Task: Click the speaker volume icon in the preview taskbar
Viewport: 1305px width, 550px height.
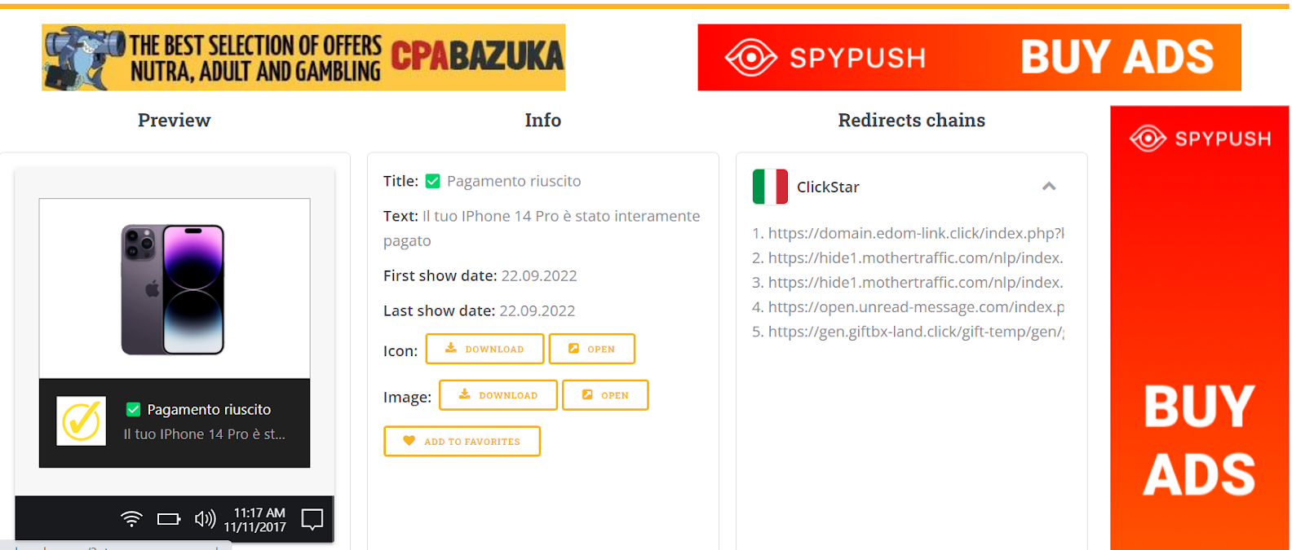Action: [x=205, y=519]
